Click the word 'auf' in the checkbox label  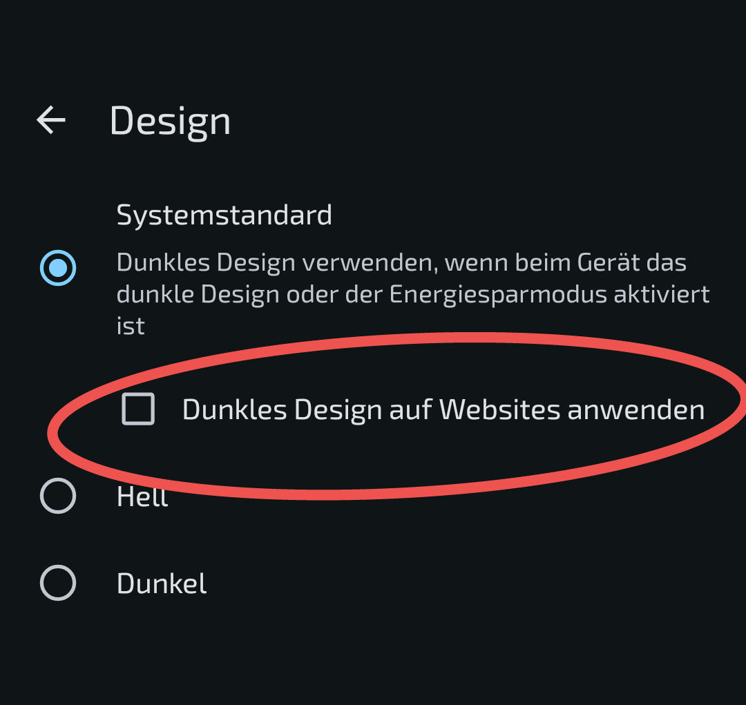pyautogui.click(x=410, y=409)
